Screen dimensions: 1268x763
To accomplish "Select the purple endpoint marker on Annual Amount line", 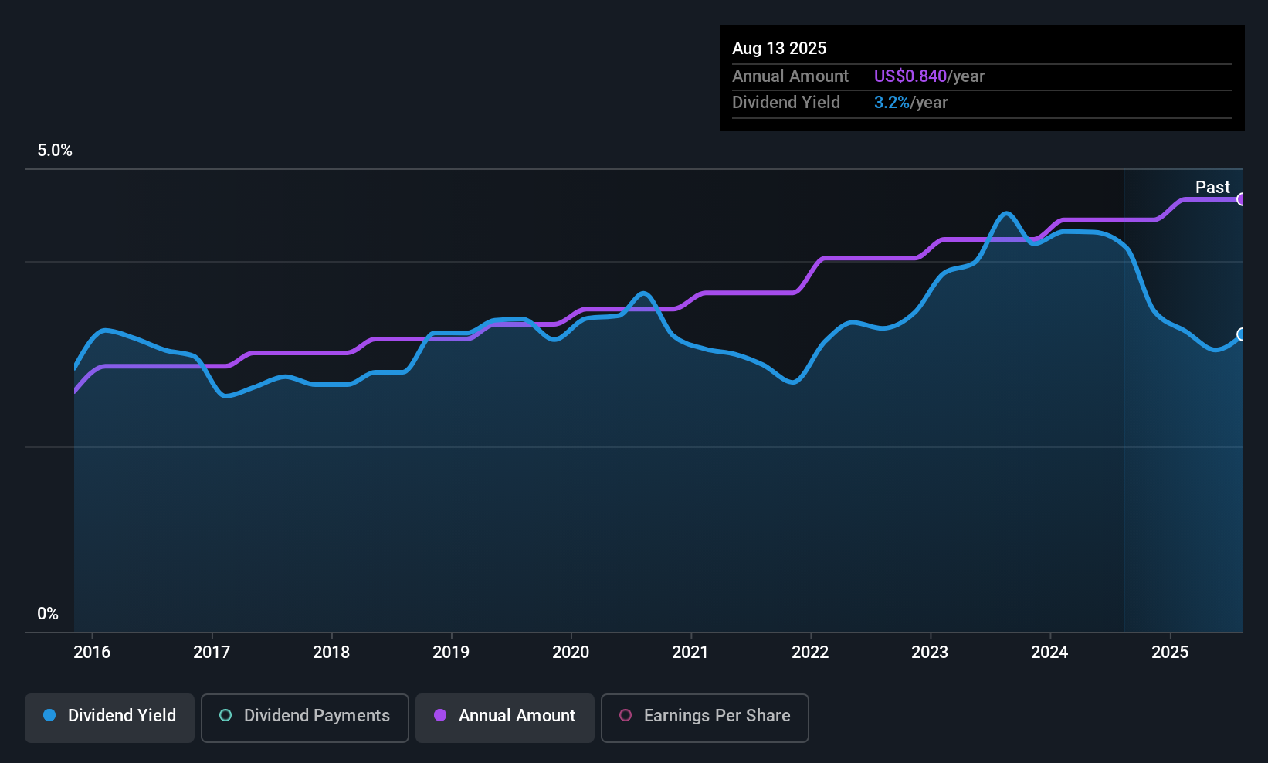I will point(1242,199).
